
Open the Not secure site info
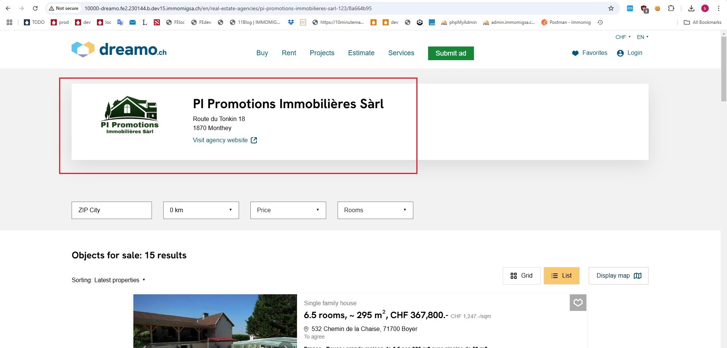tap(64, 8)
